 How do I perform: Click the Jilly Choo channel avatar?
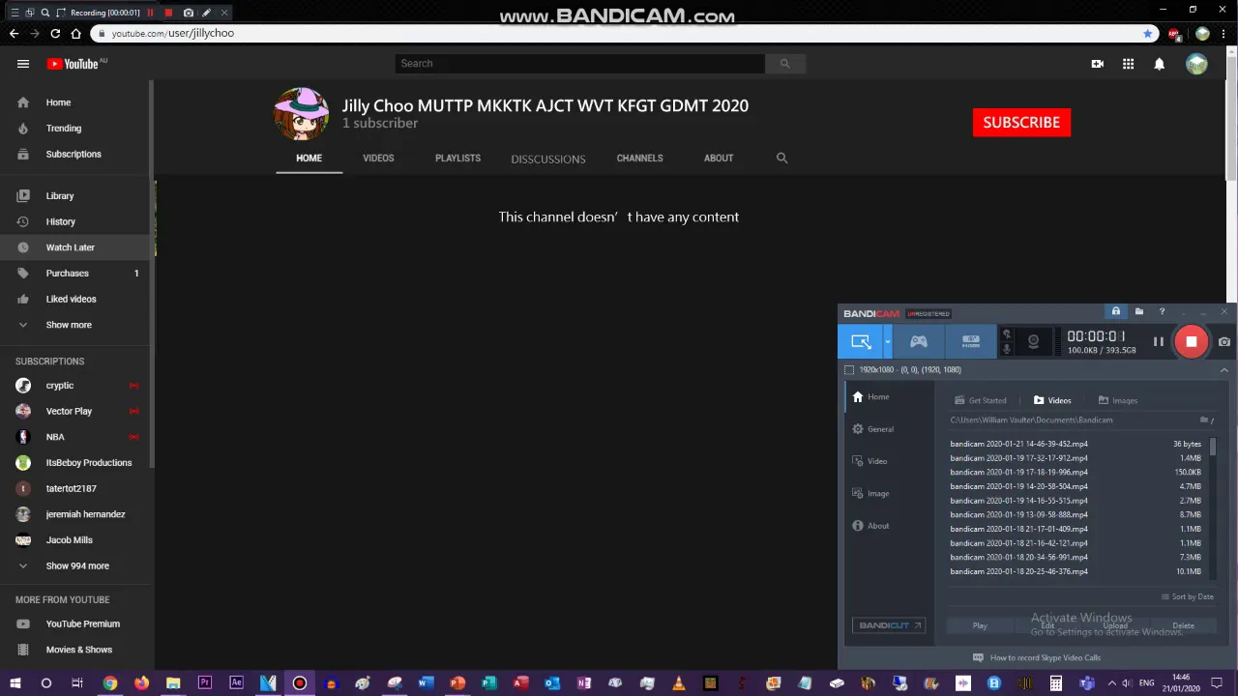[x=301, y=114]
